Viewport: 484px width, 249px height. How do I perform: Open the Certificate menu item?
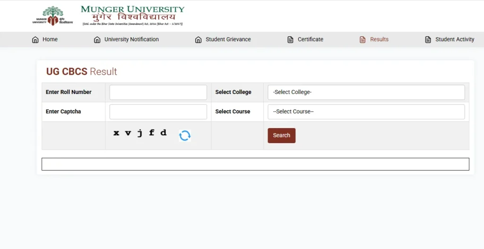(x=310, y=39)
